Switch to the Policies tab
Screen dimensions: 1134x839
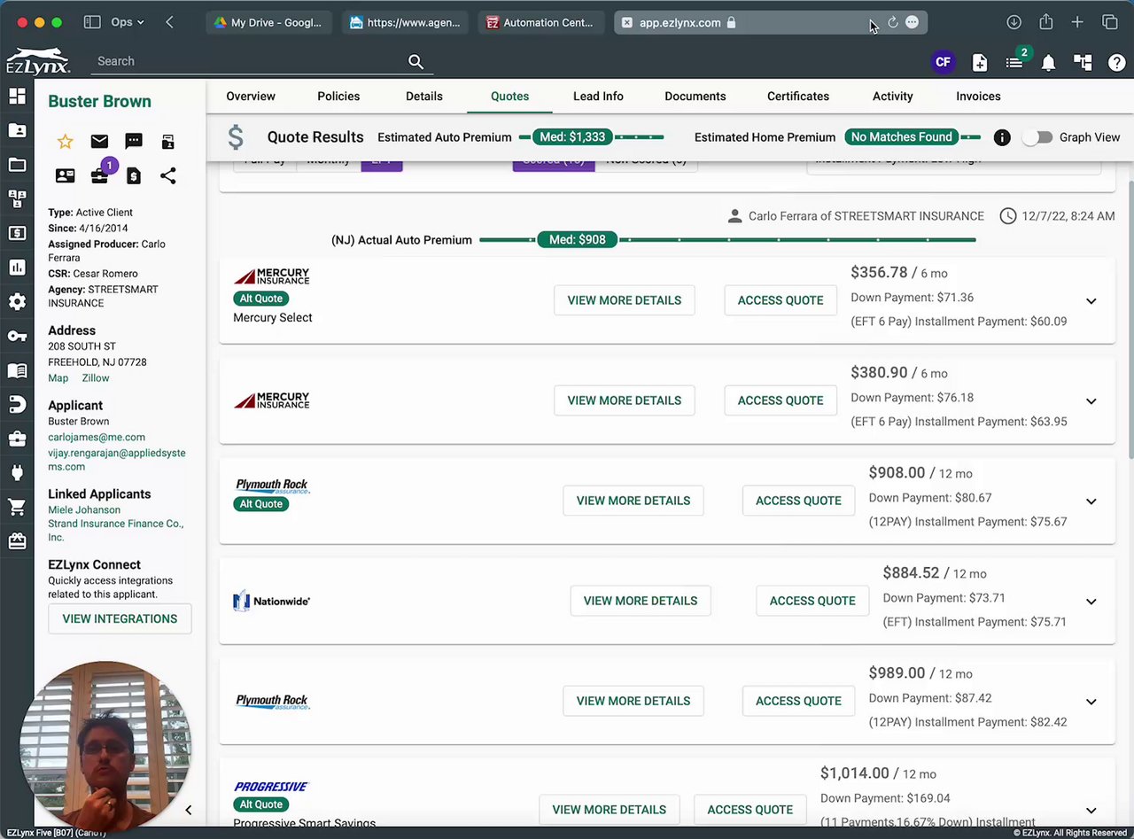point(338,96)
